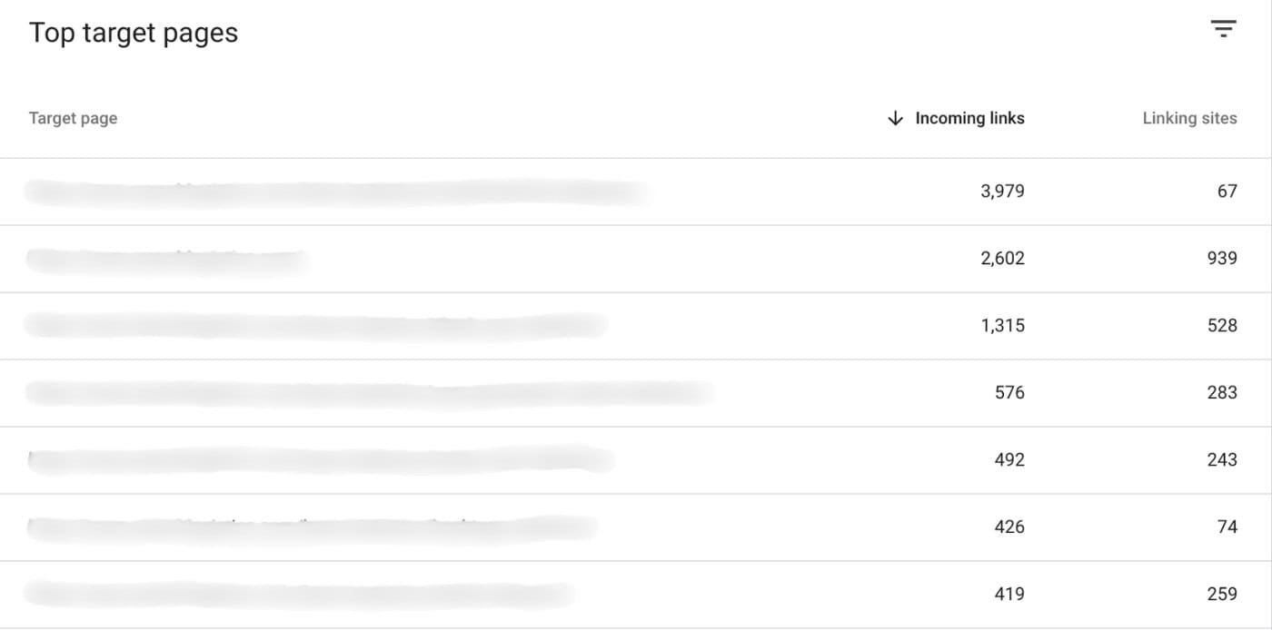Click the Top target pages heading

(134, 33)
